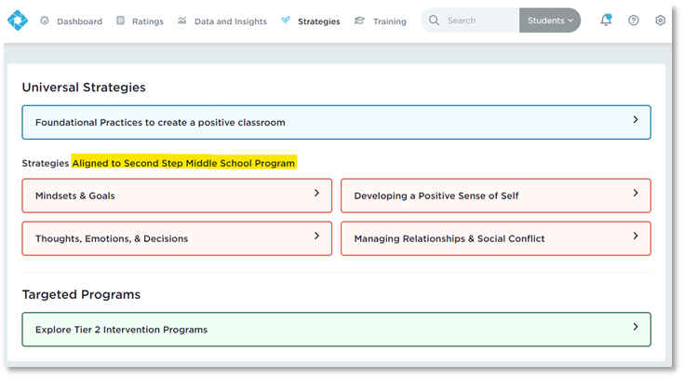Click the app logo in the top-left corner
Viewport: 684px width, 379px height.
point(18,20)
